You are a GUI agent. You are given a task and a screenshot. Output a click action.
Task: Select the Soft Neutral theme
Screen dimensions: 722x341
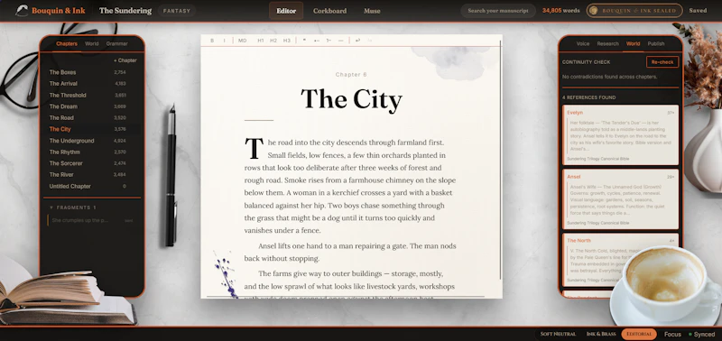tap(559, 334)
